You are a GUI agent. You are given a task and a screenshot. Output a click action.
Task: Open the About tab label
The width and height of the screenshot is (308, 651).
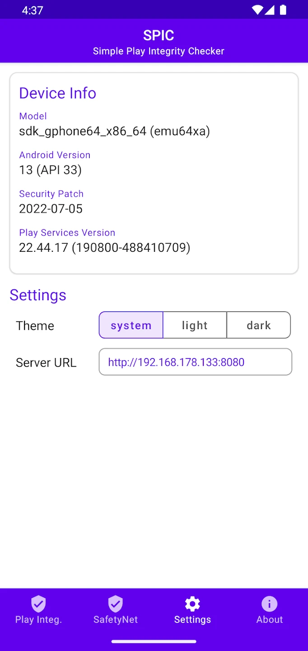(270, 619)
